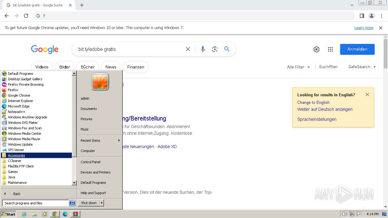Expand the Maintenance folder
This screenshot has height=218, width=388.
[36, 183]
